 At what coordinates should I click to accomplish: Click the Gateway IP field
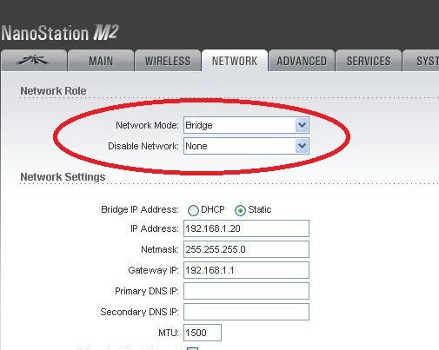click(246, 270)
